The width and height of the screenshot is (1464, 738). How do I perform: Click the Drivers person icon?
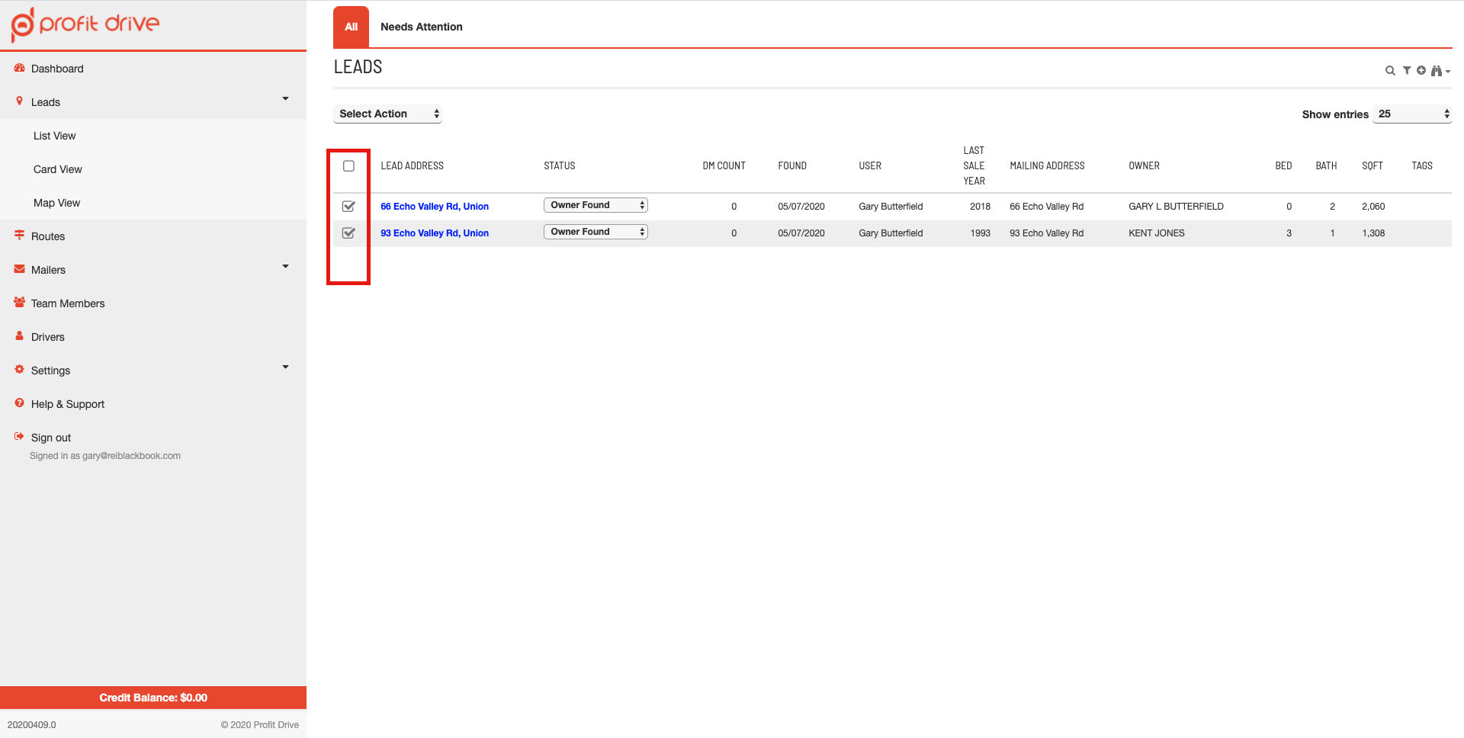[x=20, y=335]
